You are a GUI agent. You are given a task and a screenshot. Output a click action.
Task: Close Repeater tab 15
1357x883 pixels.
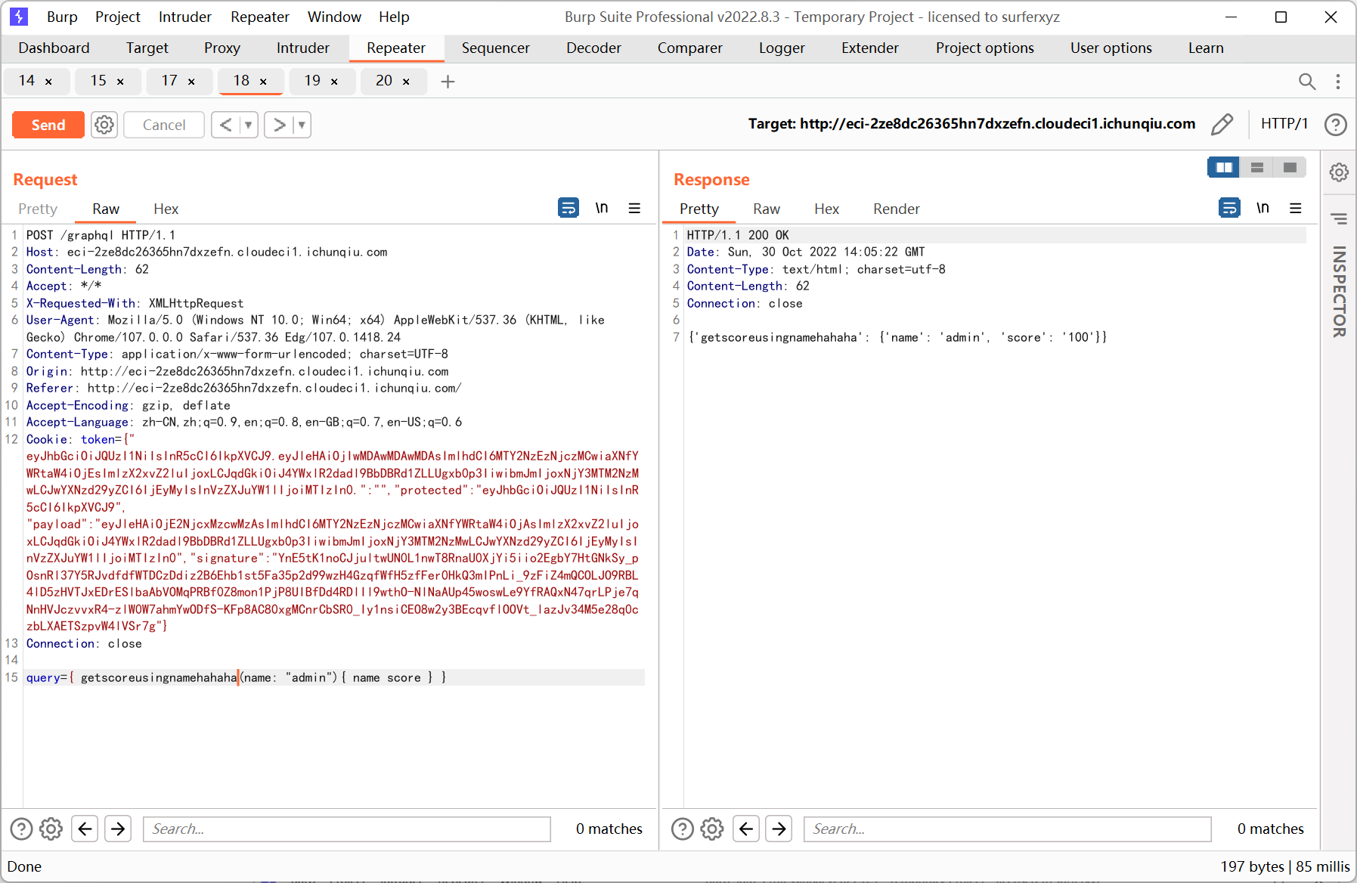[x=120, y=82]
